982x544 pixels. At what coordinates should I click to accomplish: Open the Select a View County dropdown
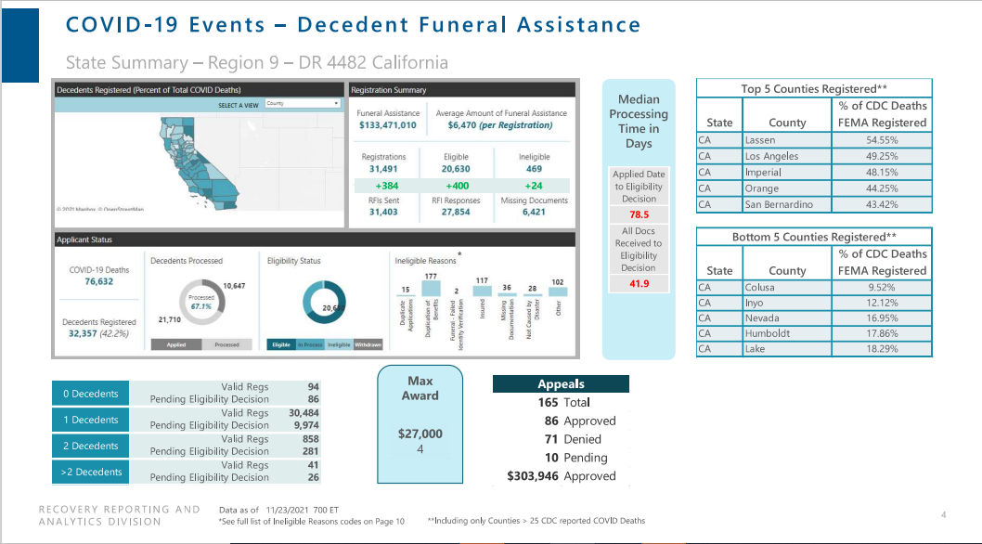[x=304, y=104]
